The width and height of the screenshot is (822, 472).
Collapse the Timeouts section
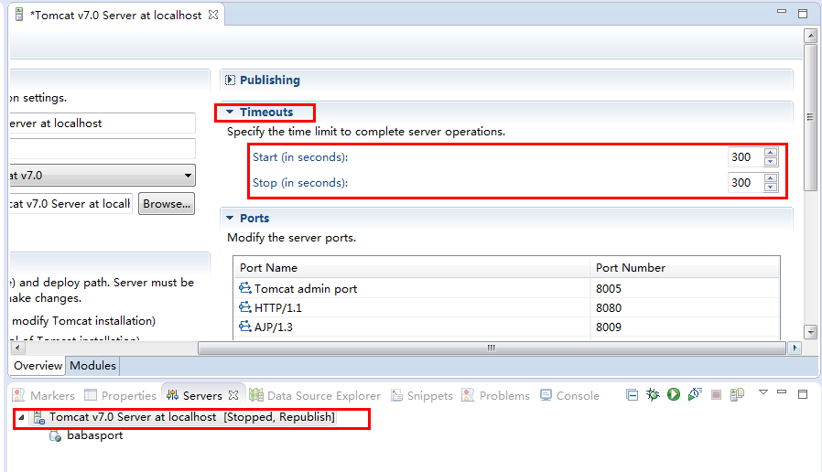click(230, 112)
